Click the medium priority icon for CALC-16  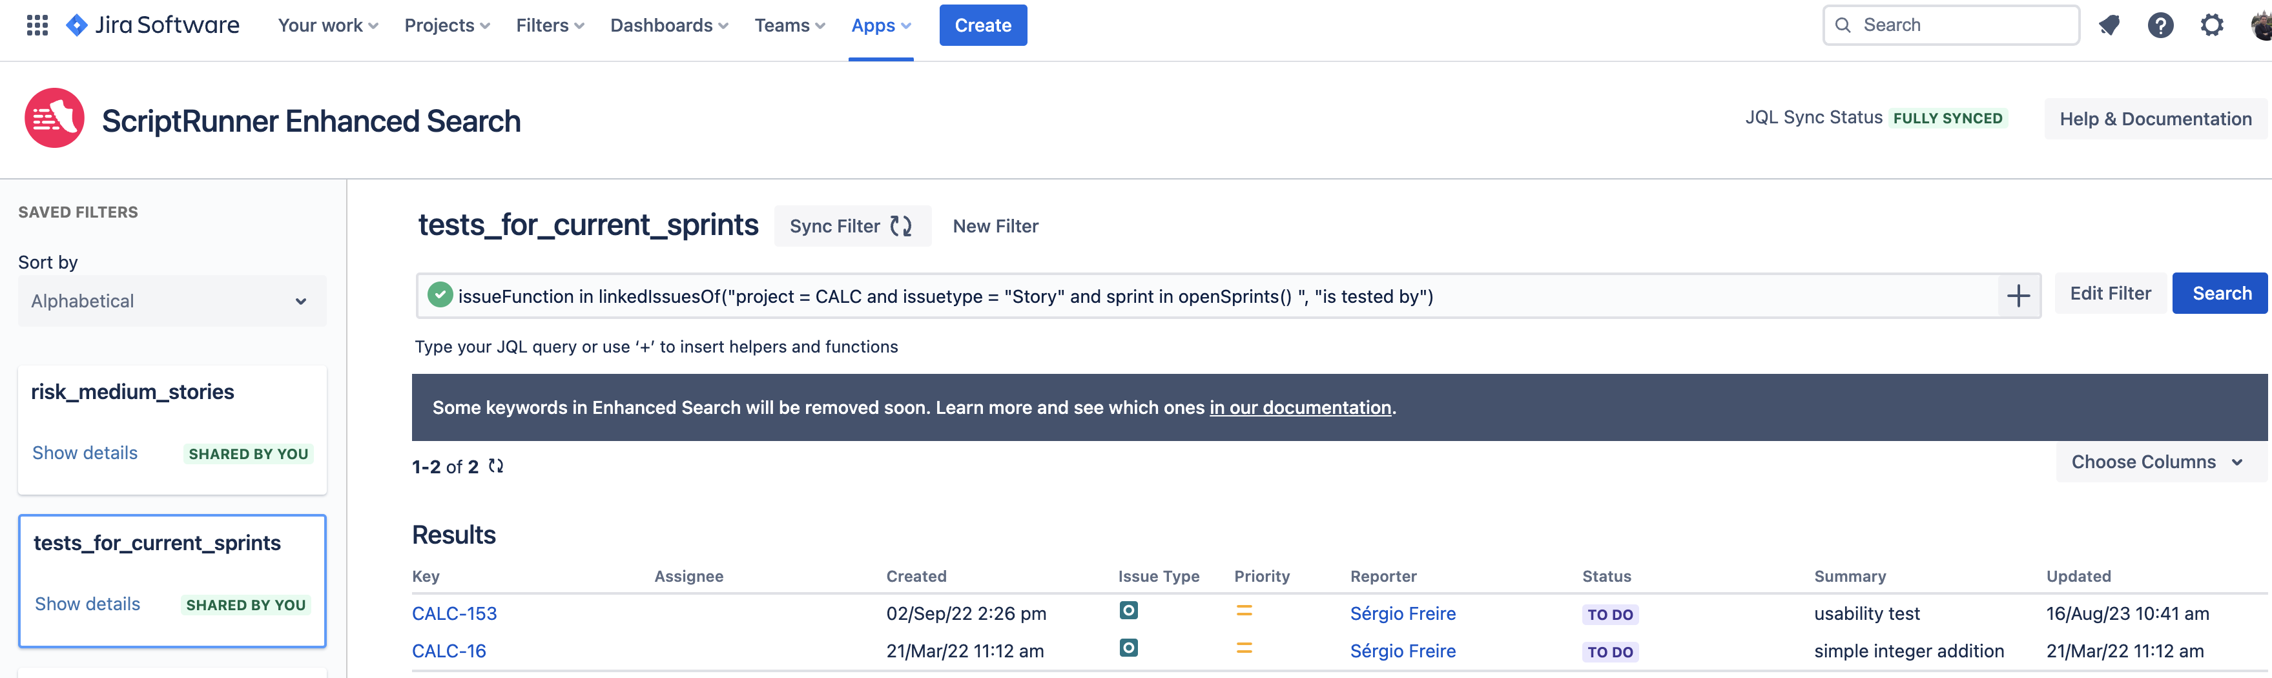[x=1244, y=648]
